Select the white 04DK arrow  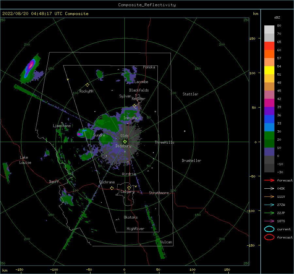269,188
